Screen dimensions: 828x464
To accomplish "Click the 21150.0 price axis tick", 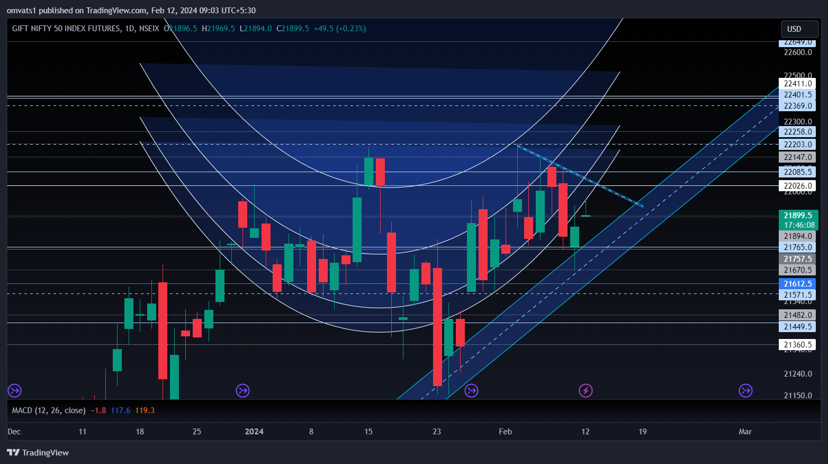I will tap(797, 396).
